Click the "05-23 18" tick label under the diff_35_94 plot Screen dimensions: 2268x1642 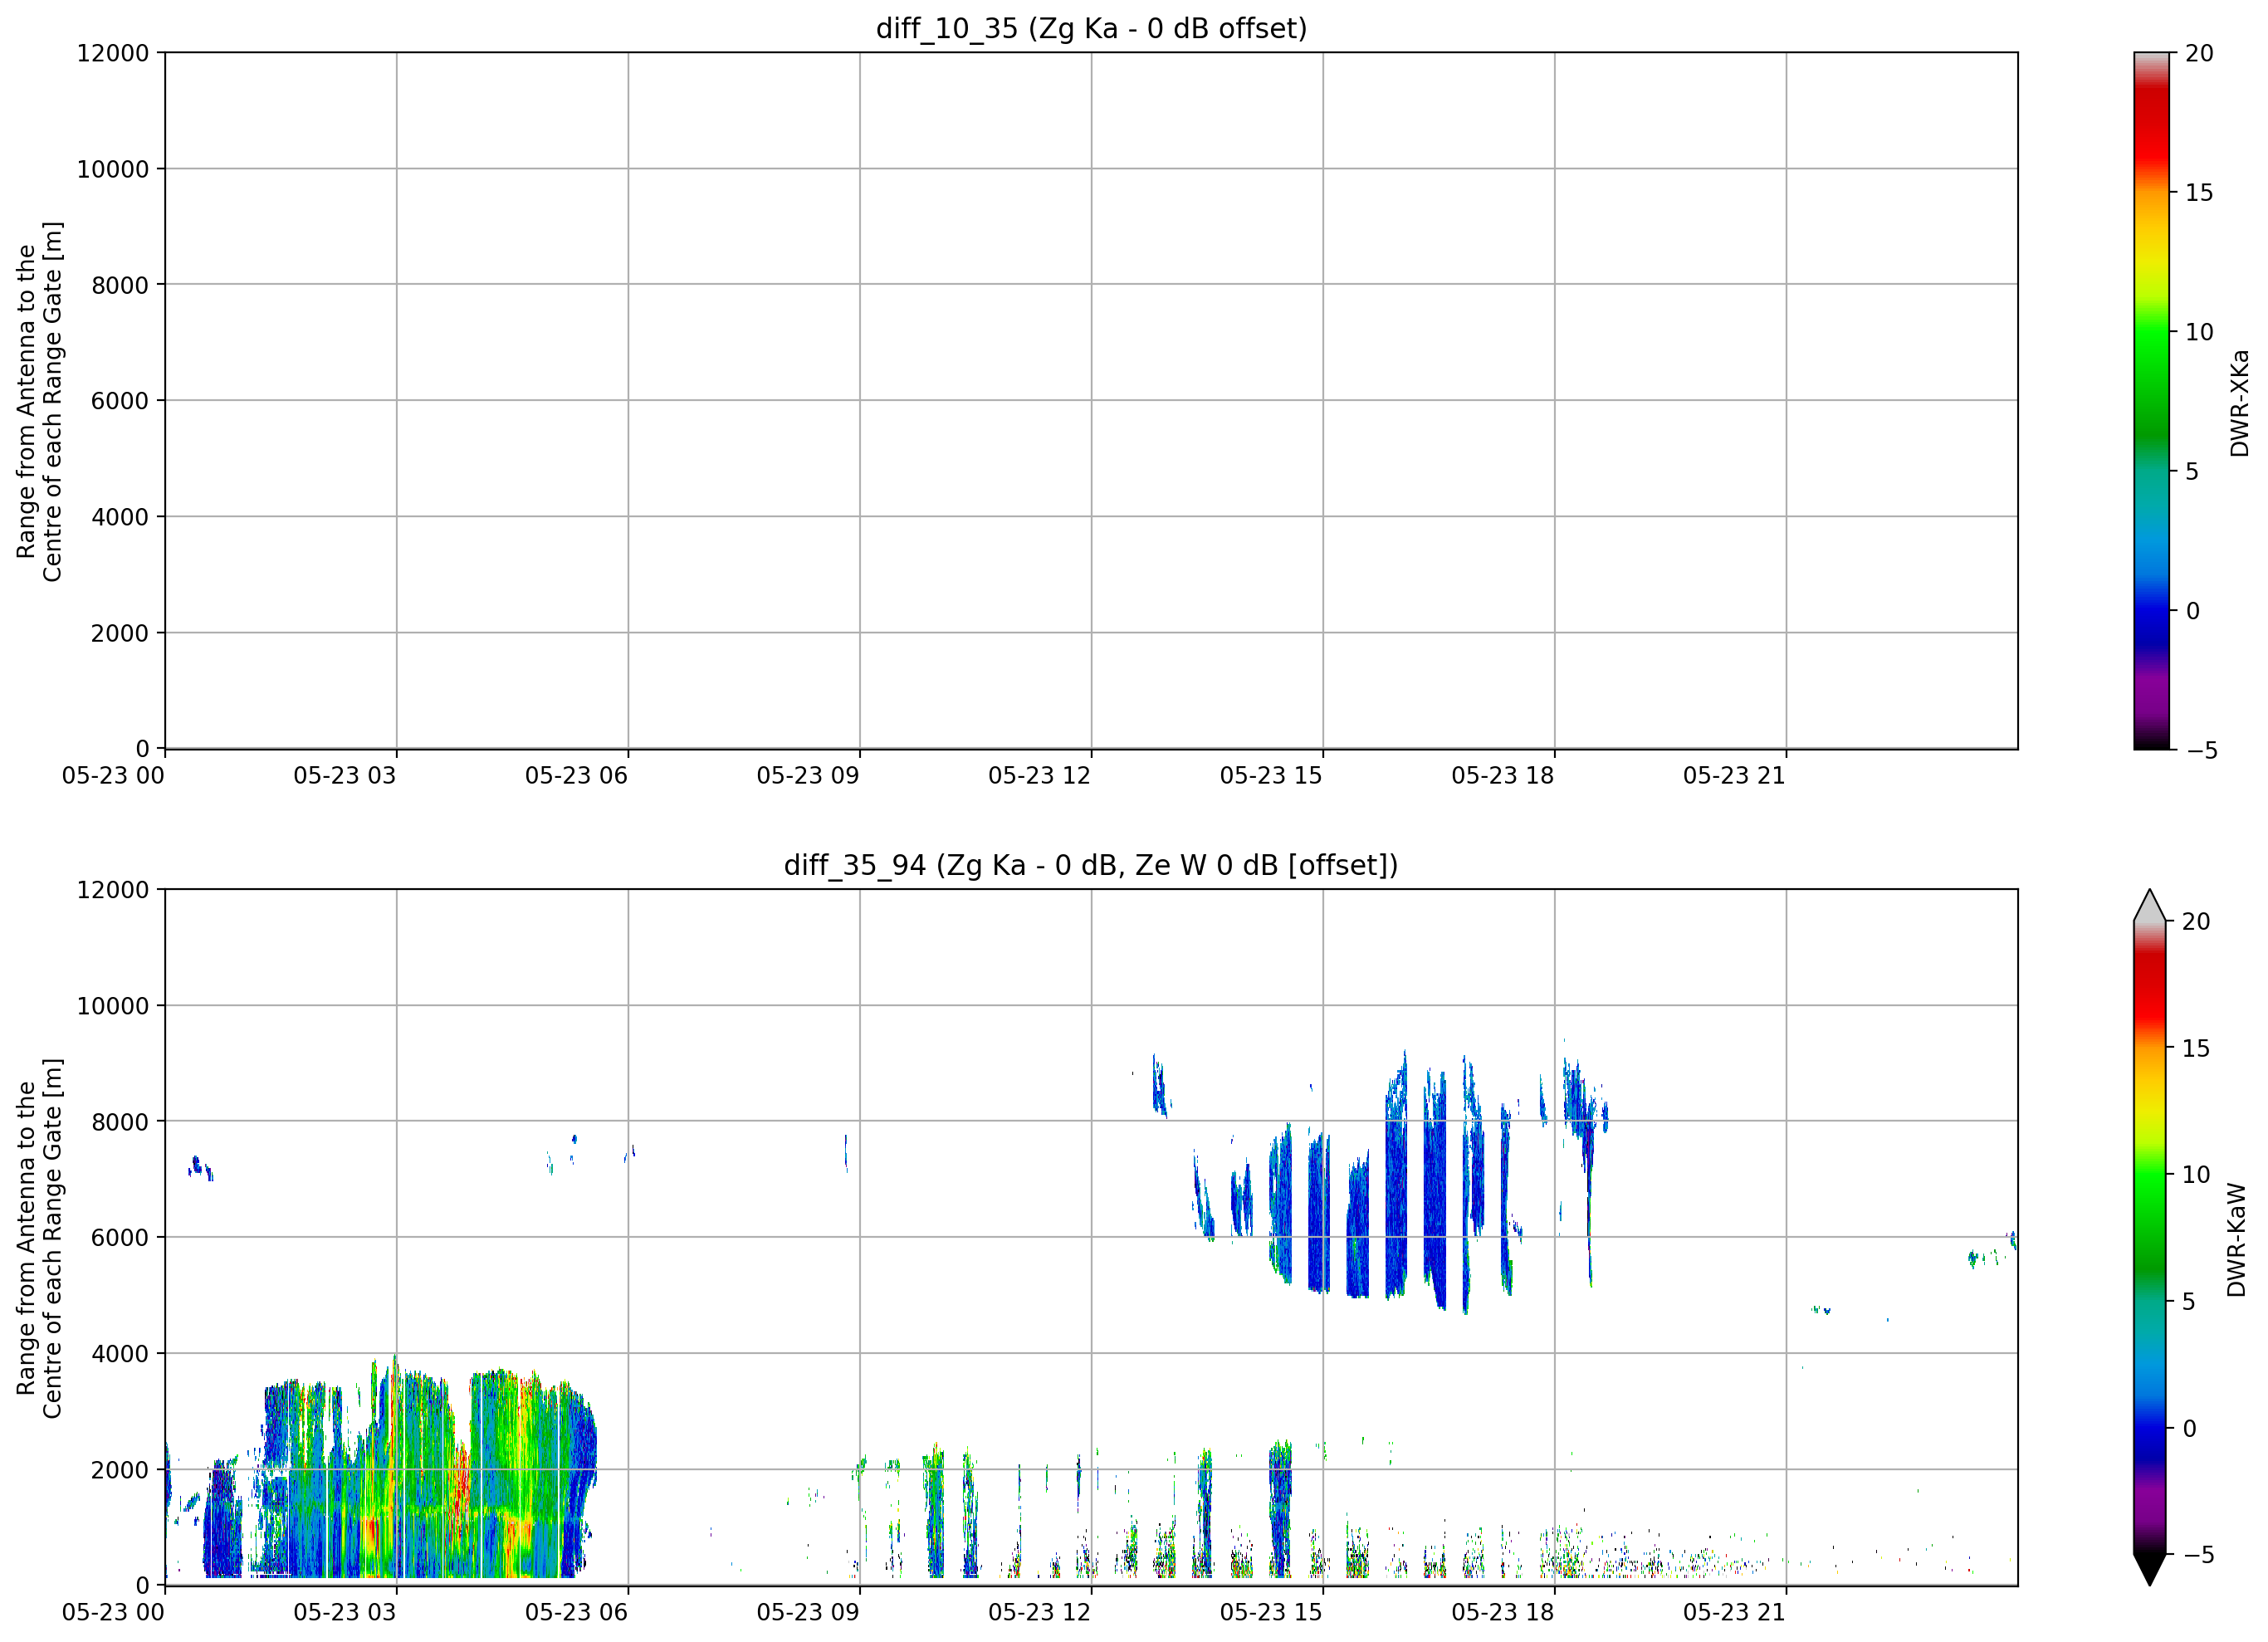pos(1503,1613)
